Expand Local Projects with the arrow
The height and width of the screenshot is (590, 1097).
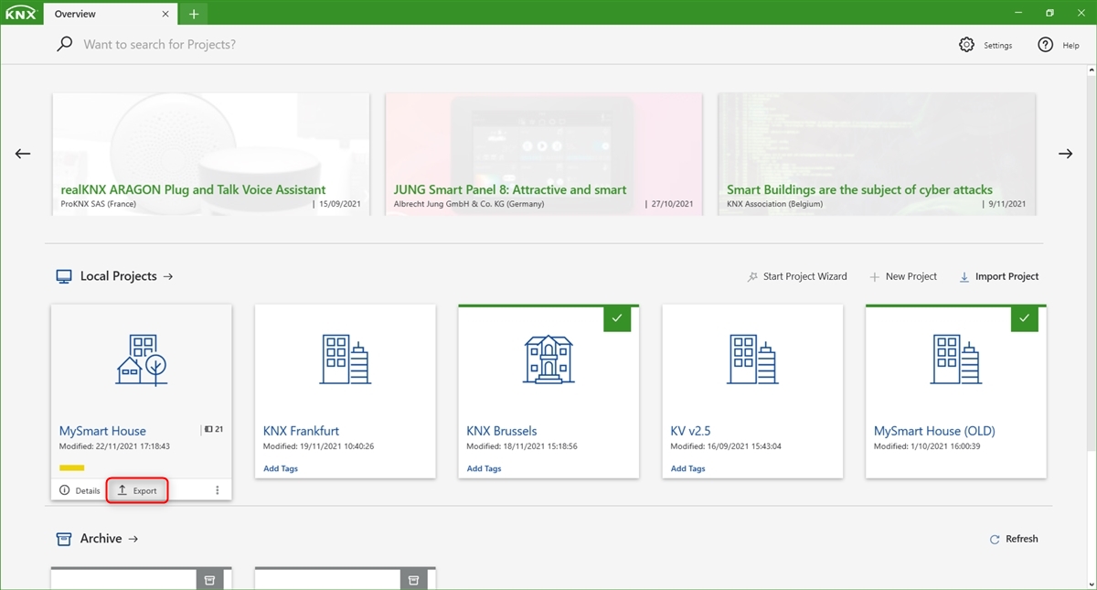(x=167, y=276)
